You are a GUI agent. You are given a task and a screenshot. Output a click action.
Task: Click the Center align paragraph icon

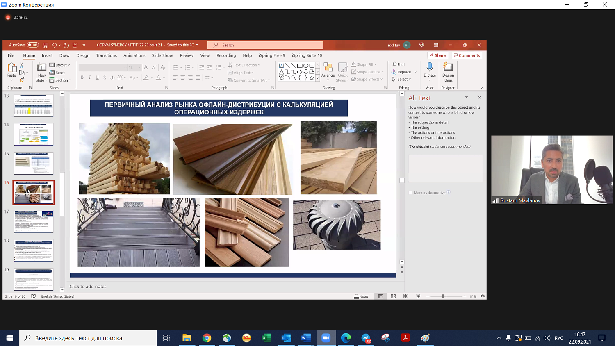tap(183, 77)
